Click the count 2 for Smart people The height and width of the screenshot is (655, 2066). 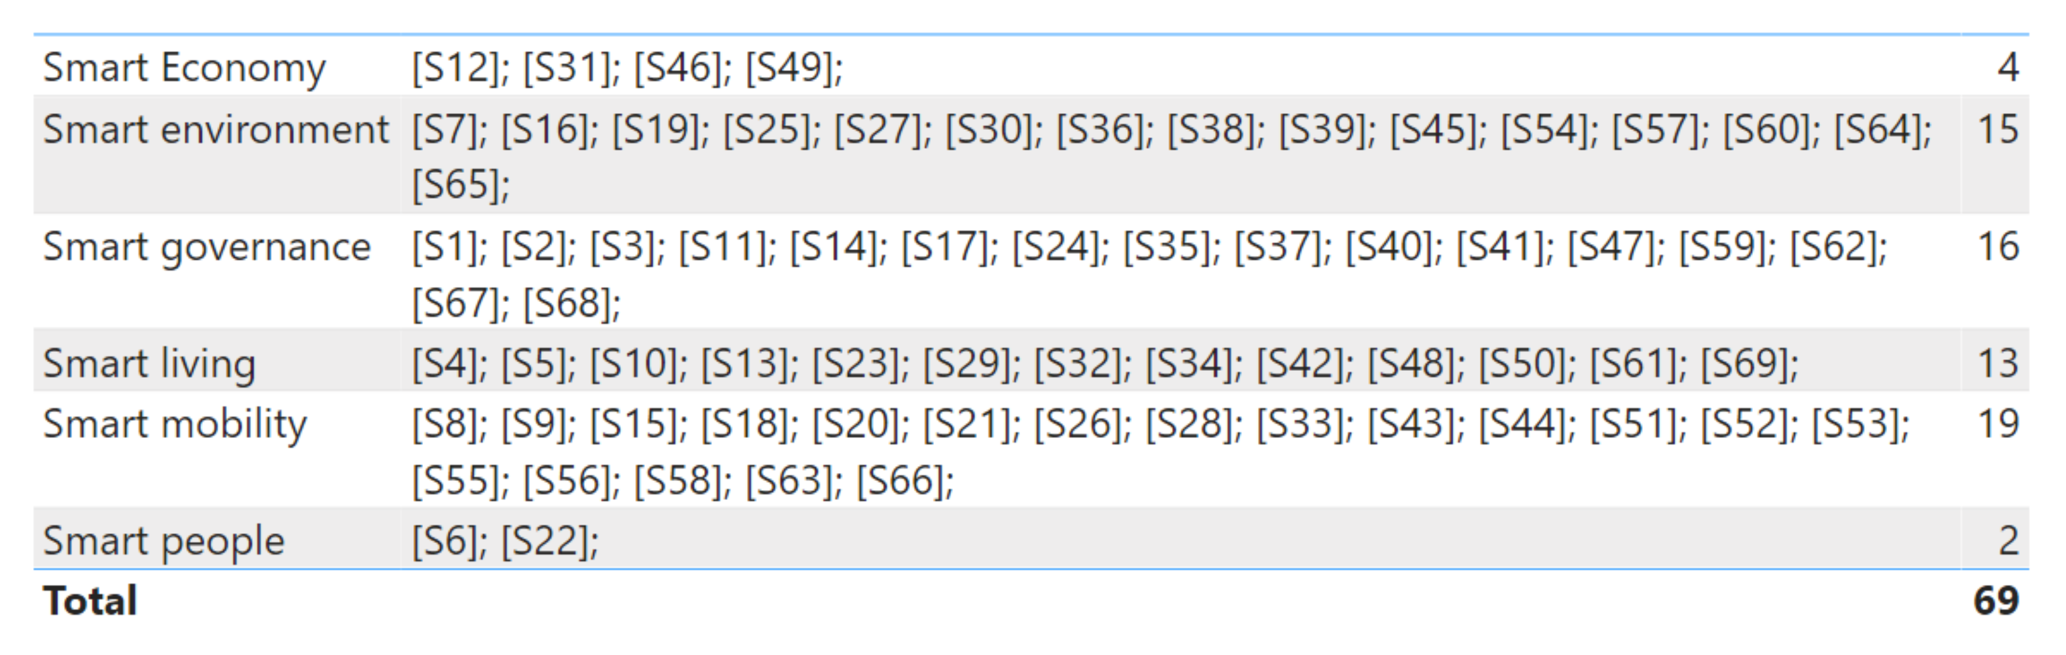(2008, 541)
